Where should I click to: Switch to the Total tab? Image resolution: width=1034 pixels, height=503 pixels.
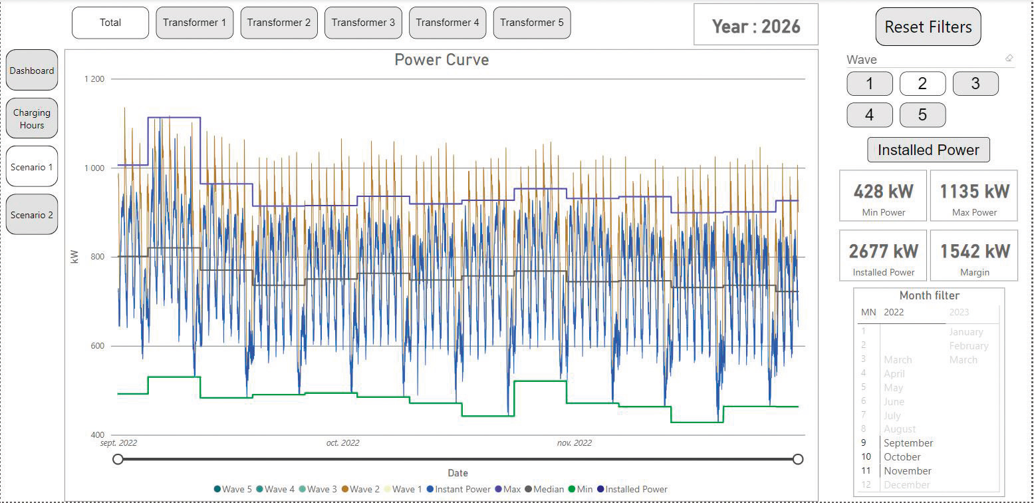coord(110,22)
